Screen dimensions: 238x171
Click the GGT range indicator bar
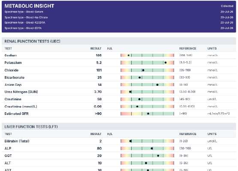147,156
